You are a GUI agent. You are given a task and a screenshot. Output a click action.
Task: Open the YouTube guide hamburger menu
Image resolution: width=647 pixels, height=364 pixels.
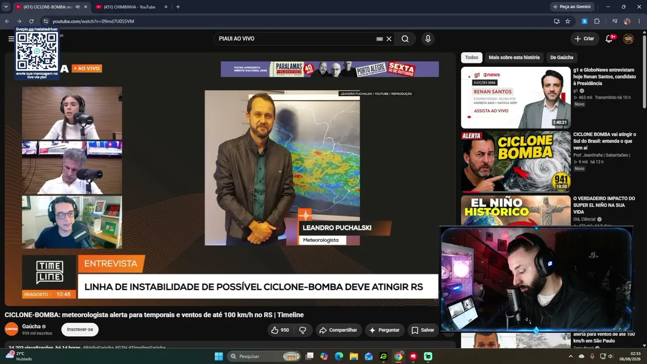pyautogui.click(x=11, y=38)
